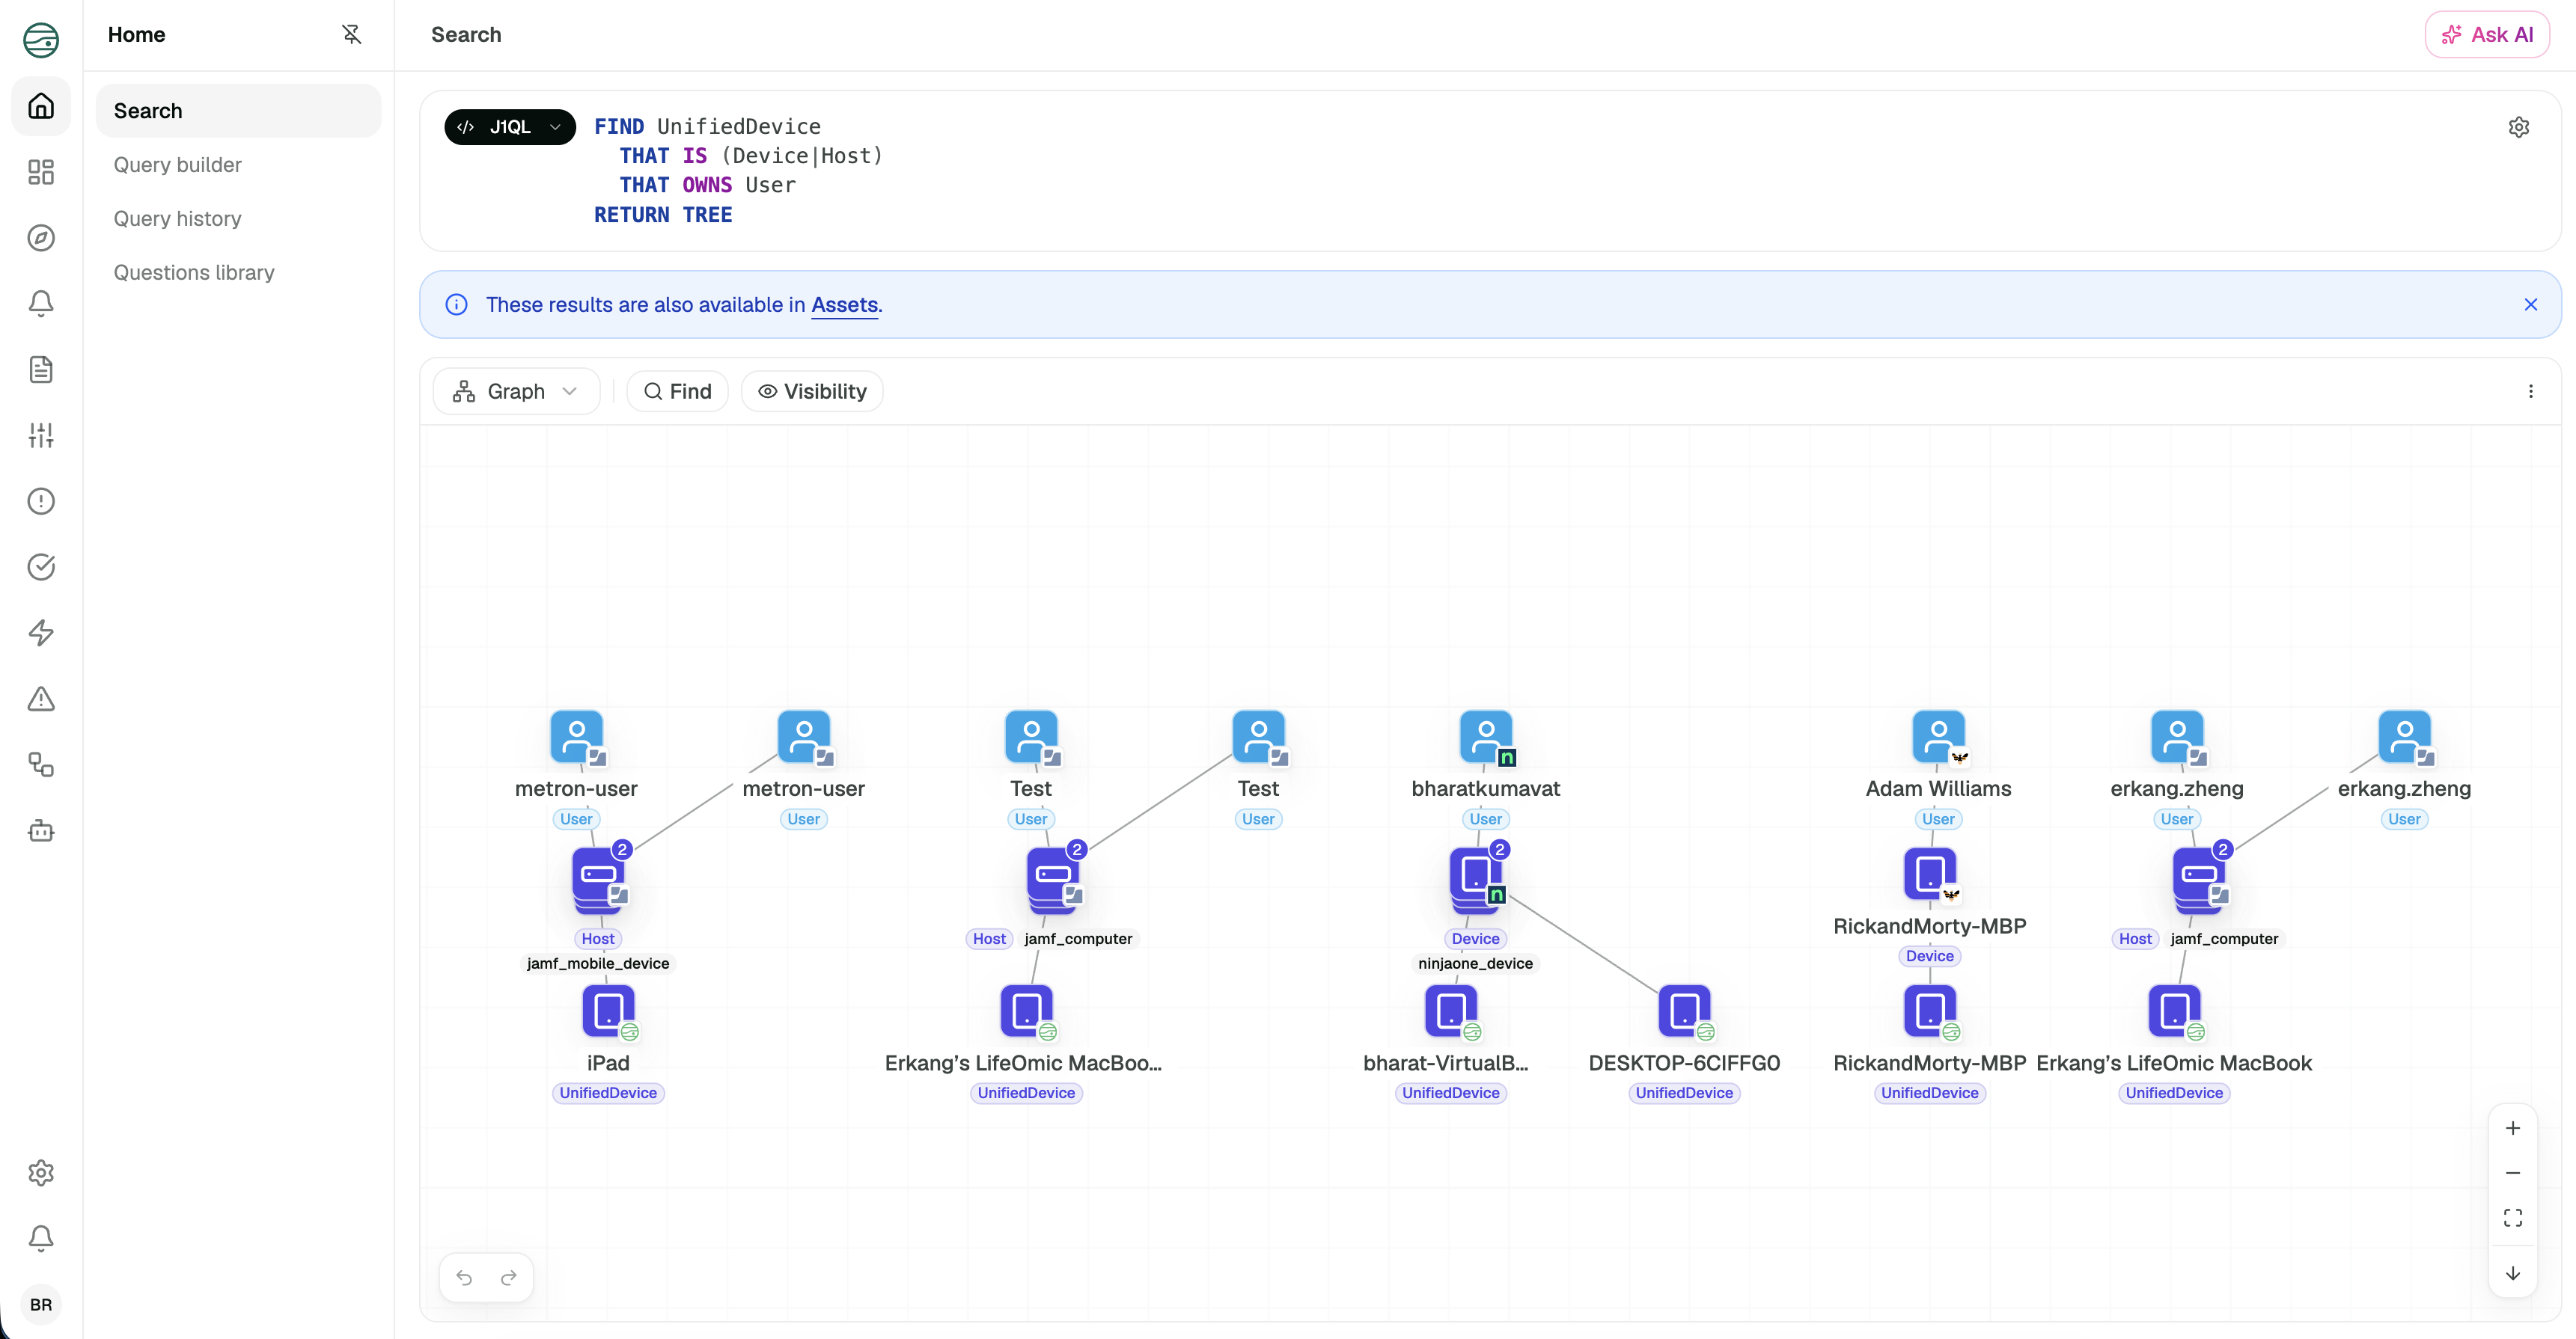
Task: Open the document reports icon
Action: [x=41, y=370]
